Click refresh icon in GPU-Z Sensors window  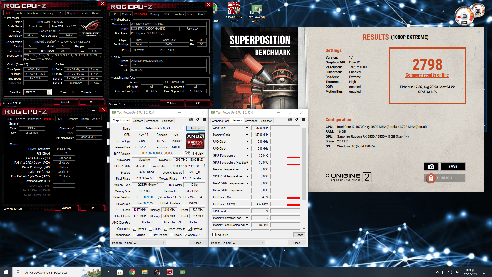click(x=297, y=119)
